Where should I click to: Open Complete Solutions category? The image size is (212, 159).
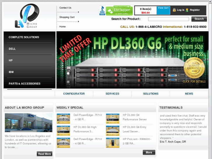[x=24, y=37]
